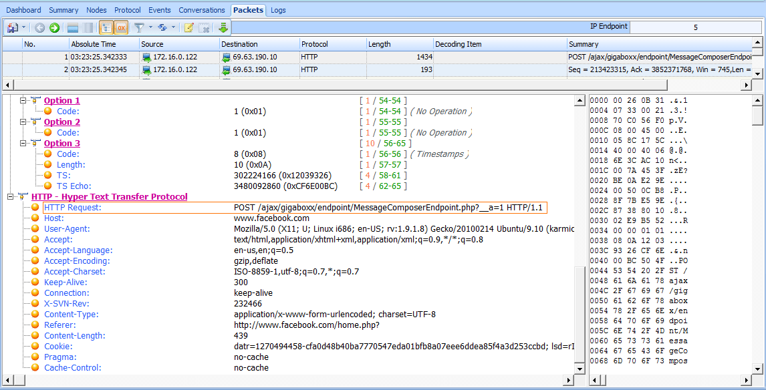Click the orange bullet beside User-Agent
The image size is (766, 390).
pyautogui.click(x=35, y=229)
